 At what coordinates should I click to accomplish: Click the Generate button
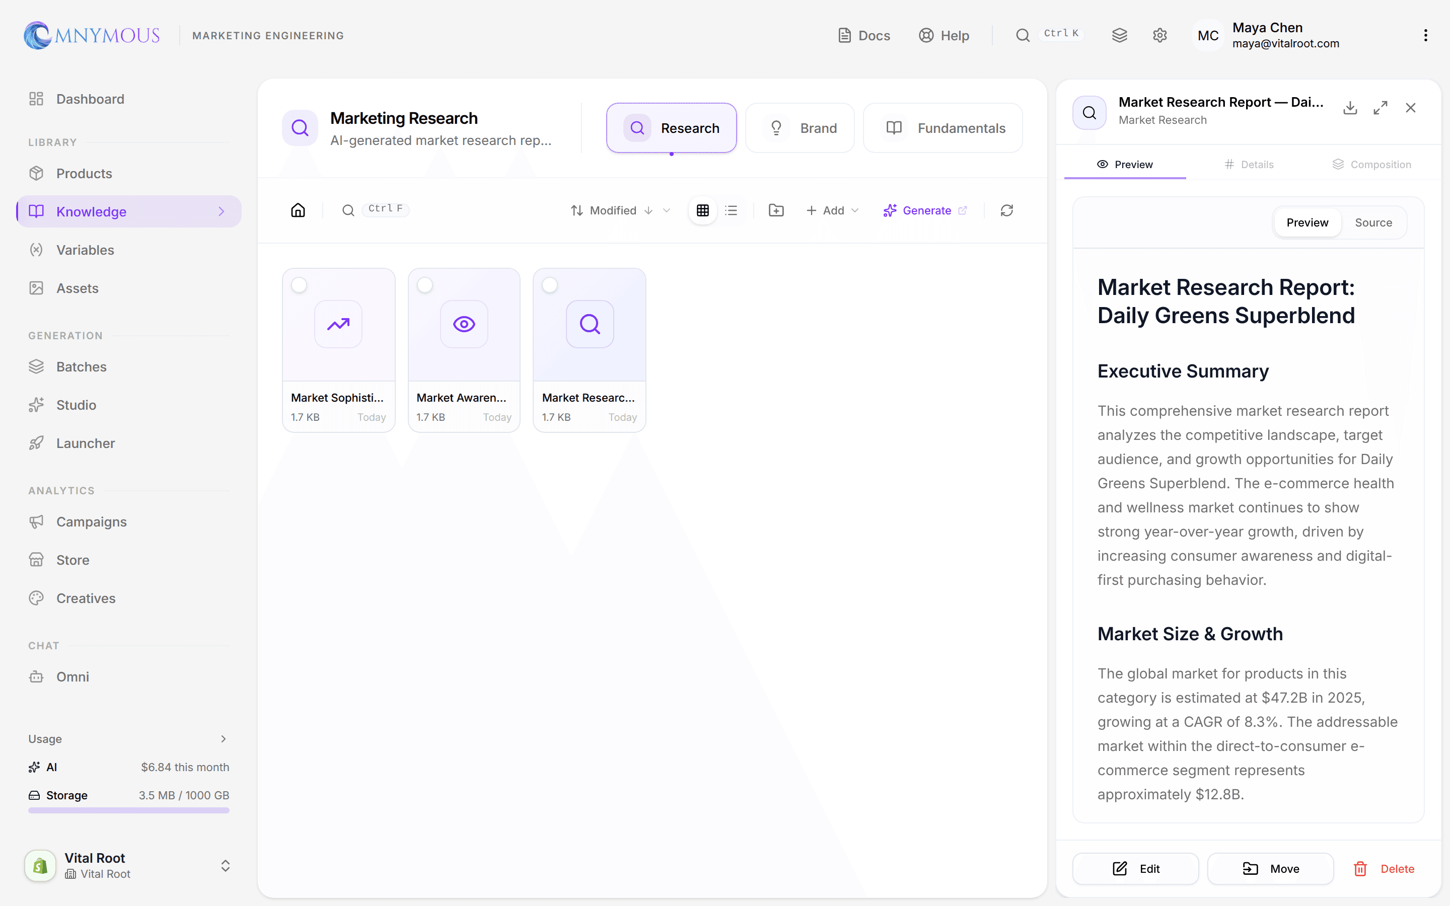[x=924, y=210]
